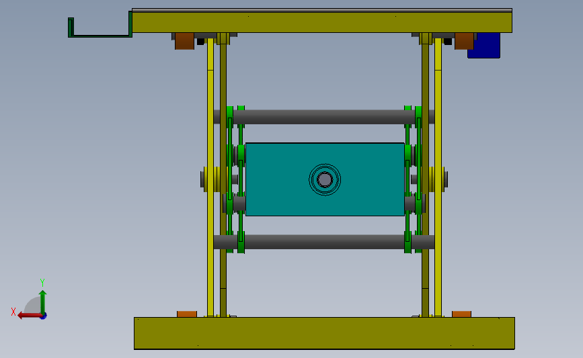Select the upper gray horizontal shaft
Viewport: 583px width, 358px height.
[x=324, y=117]
